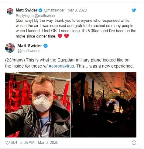Open small profile avatar of reply tweet

tap(10, 11)
